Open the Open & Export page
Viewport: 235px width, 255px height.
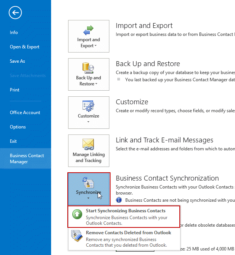[x=25, y=47]
